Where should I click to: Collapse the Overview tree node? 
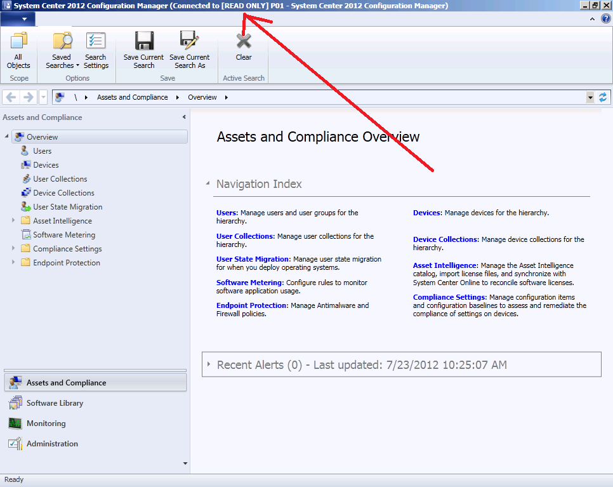click(x=6, y=137)
